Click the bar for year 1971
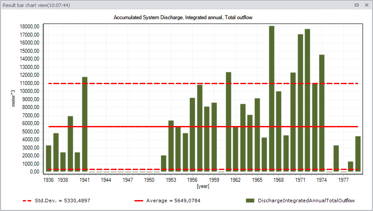Viewport: 373px width, 211px height. point(300,103)
